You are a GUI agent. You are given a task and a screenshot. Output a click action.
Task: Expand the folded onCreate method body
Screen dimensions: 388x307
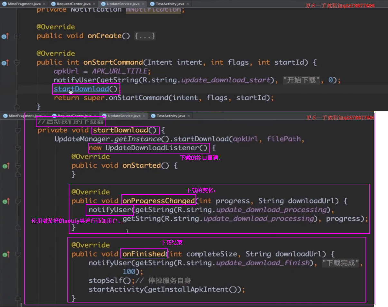17,36
